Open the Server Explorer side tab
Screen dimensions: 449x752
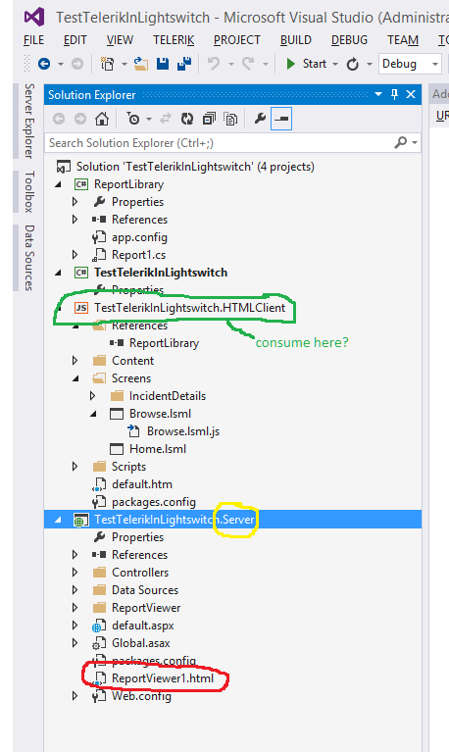(x=29, y=121)
